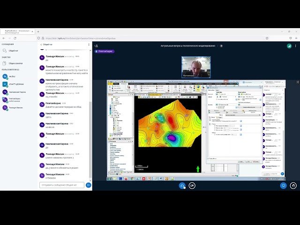Open the connection status indicator
The height and width of the screenshot is (225, 300).
tap(289, 46)
